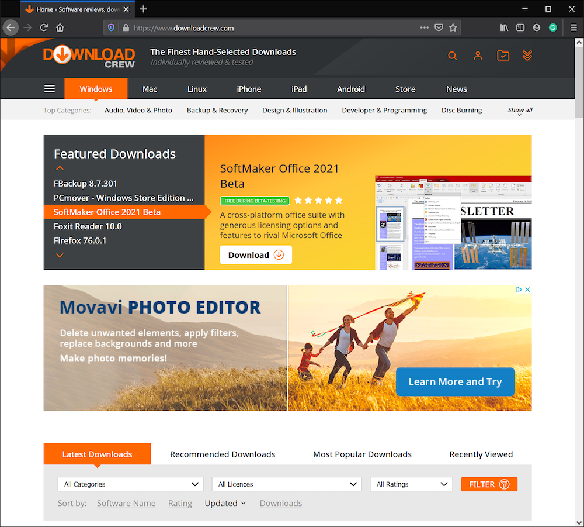This screenshot has height=527, width=584.
Task: Go to the Firefox home page icon
Action: coord(60,27)
